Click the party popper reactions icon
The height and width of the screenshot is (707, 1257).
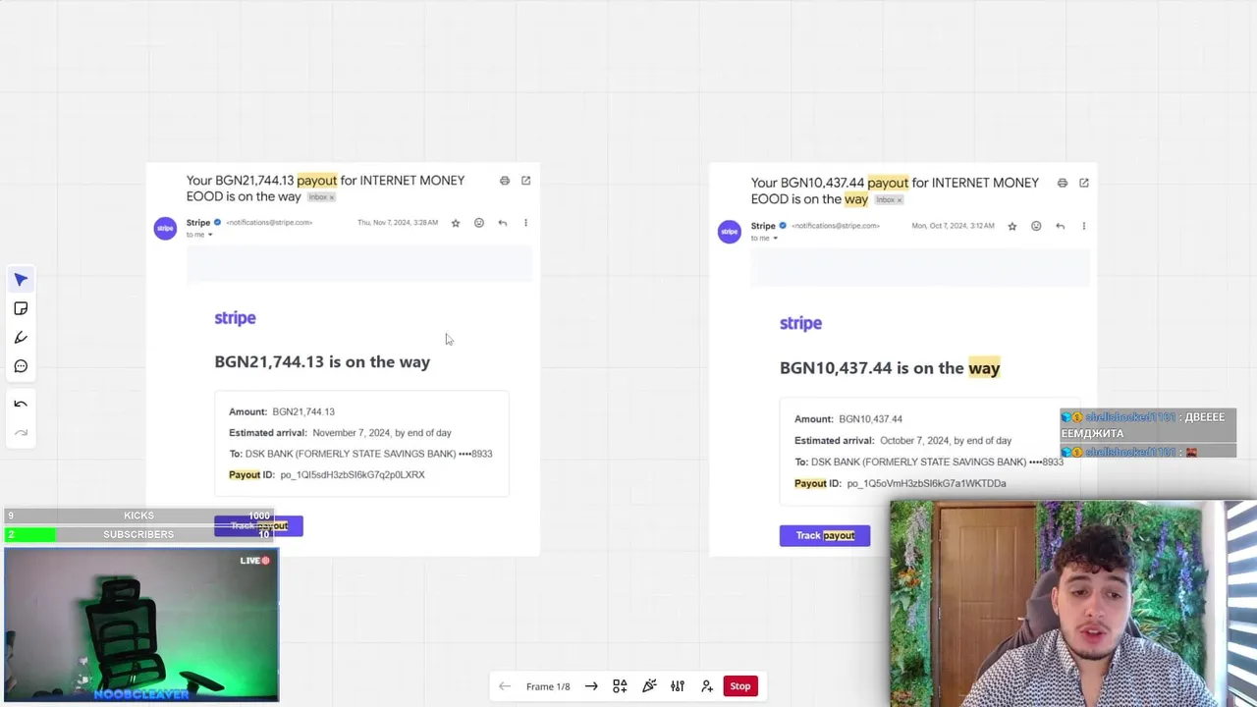click(x=649, y=686)
